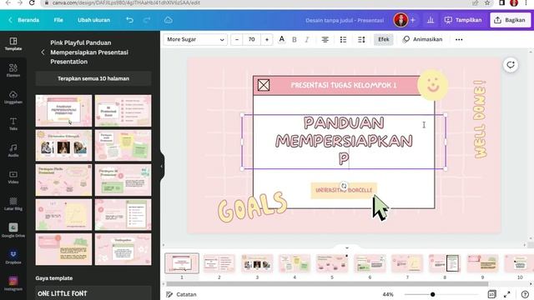Open the Audio sidebar tab

[13, 150]
